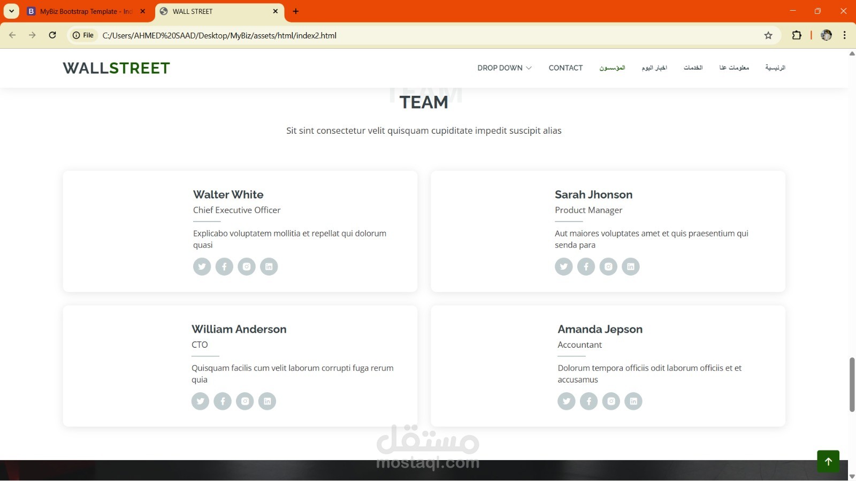Click the CTO title text

pos(200,345)
